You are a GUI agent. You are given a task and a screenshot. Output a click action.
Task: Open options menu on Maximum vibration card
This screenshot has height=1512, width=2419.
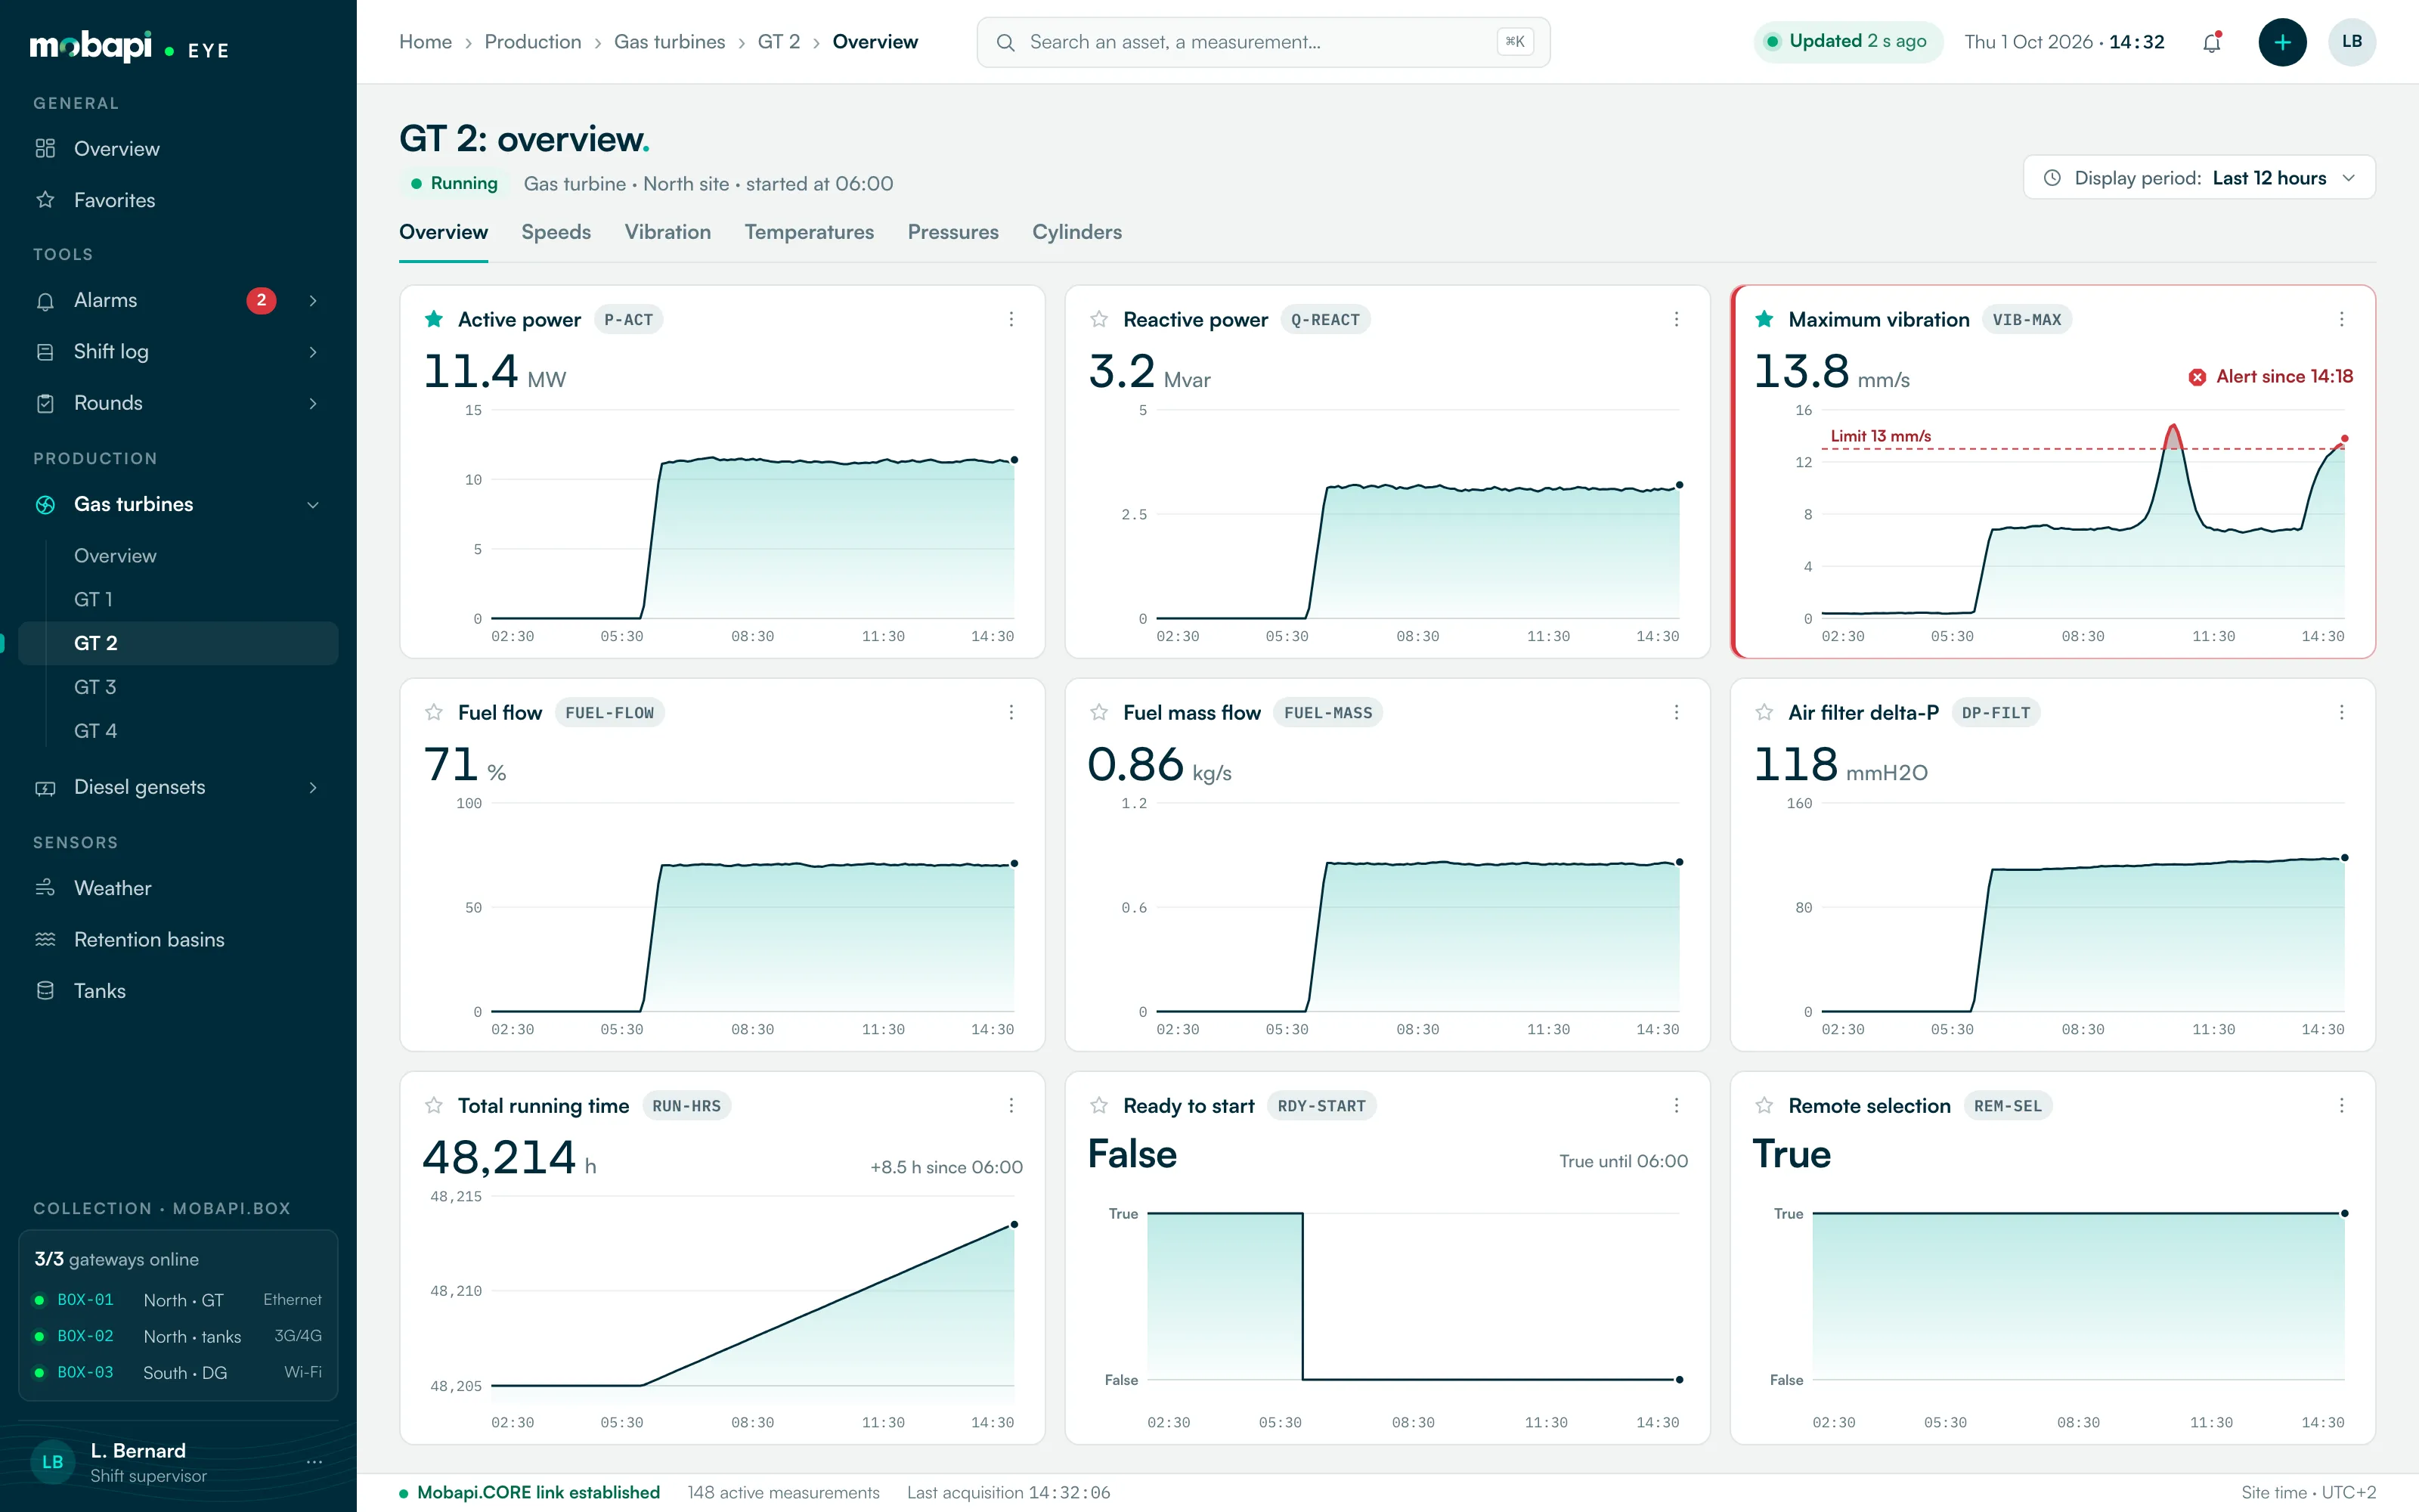click(x=2341, y=319)
